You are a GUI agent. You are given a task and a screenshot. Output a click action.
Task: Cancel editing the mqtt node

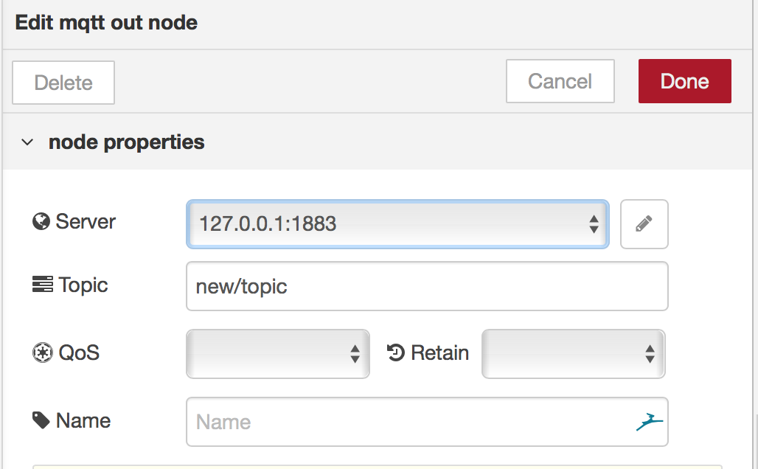560,81
